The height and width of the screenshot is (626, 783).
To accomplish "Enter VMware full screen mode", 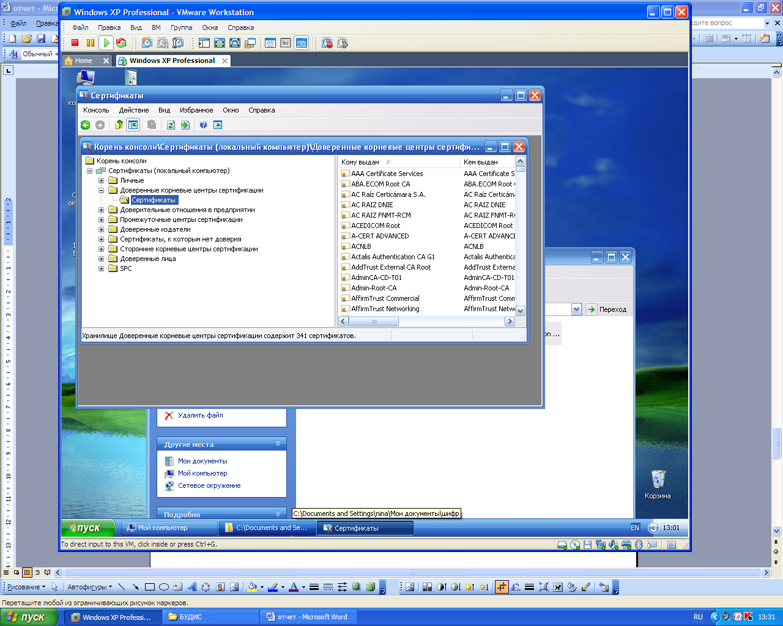I will coord(235,43).
